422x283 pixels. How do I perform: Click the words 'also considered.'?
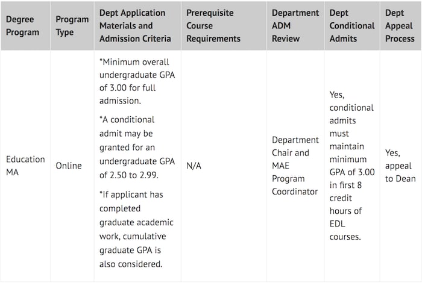pos(131,264)
